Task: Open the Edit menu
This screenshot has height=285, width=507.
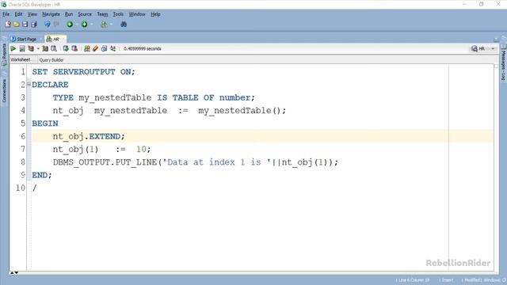Action: (18, 14)
